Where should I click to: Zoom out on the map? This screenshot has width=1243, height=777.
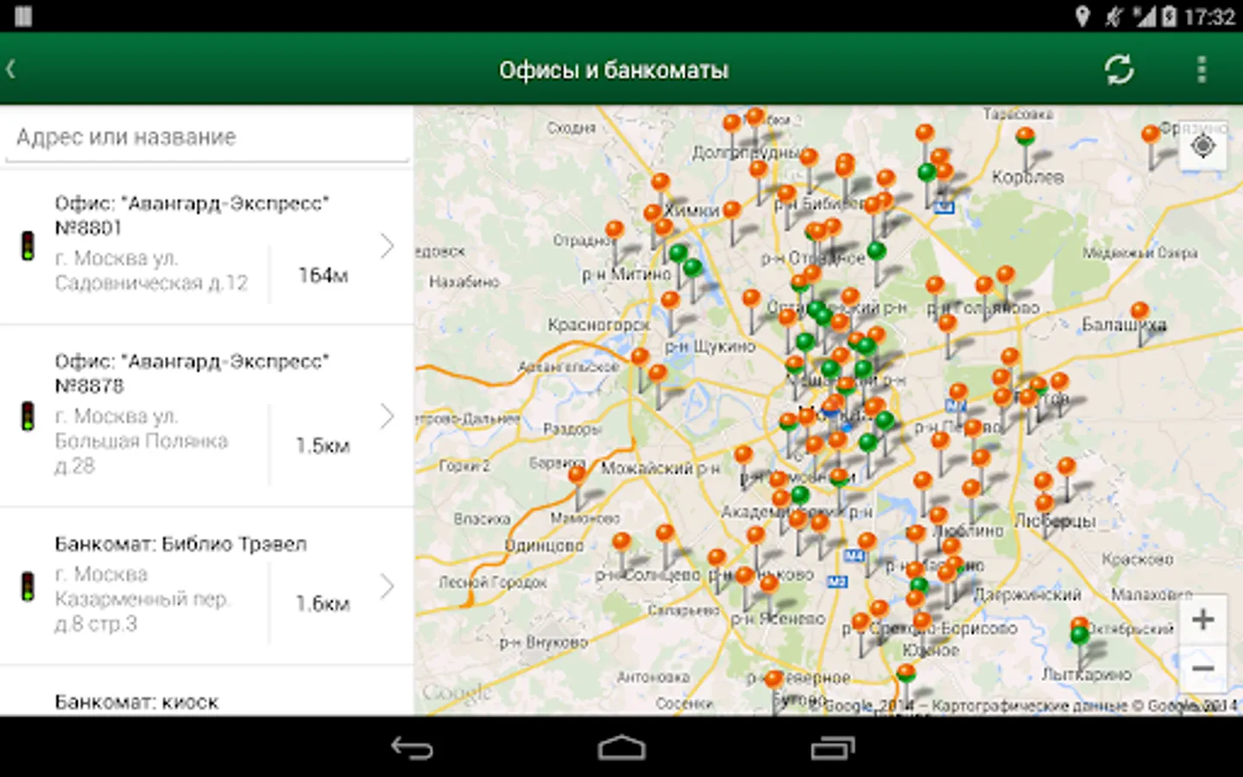[1203, 668]
